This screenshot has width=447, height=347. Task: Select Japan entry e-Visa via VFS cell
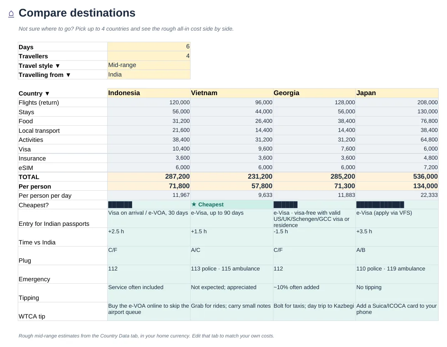(x=397, y=219)
